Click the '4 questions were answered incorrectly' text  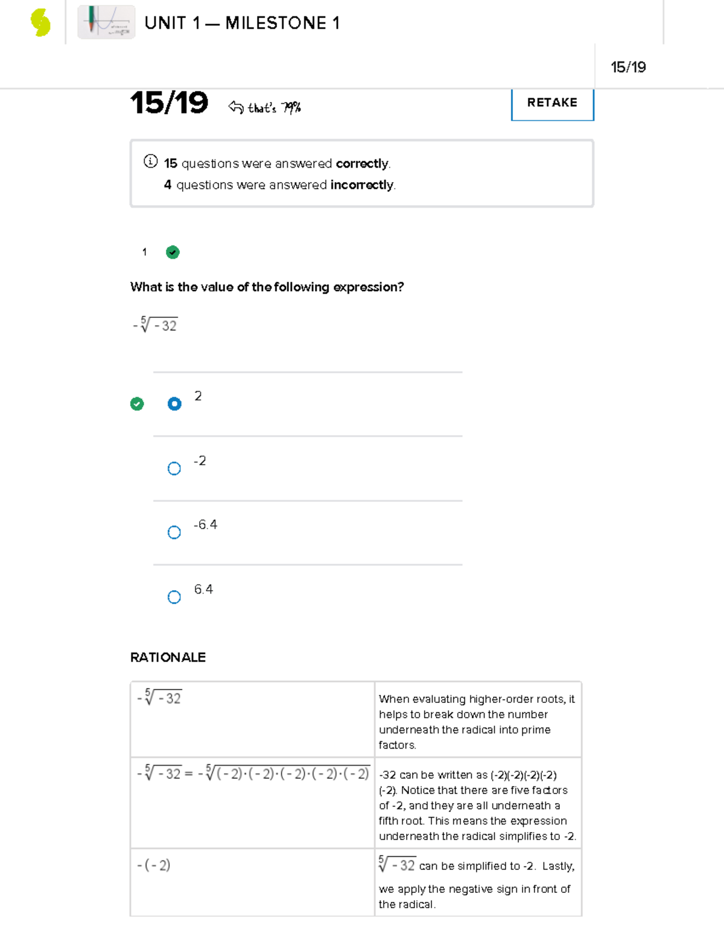coord(279,185)
